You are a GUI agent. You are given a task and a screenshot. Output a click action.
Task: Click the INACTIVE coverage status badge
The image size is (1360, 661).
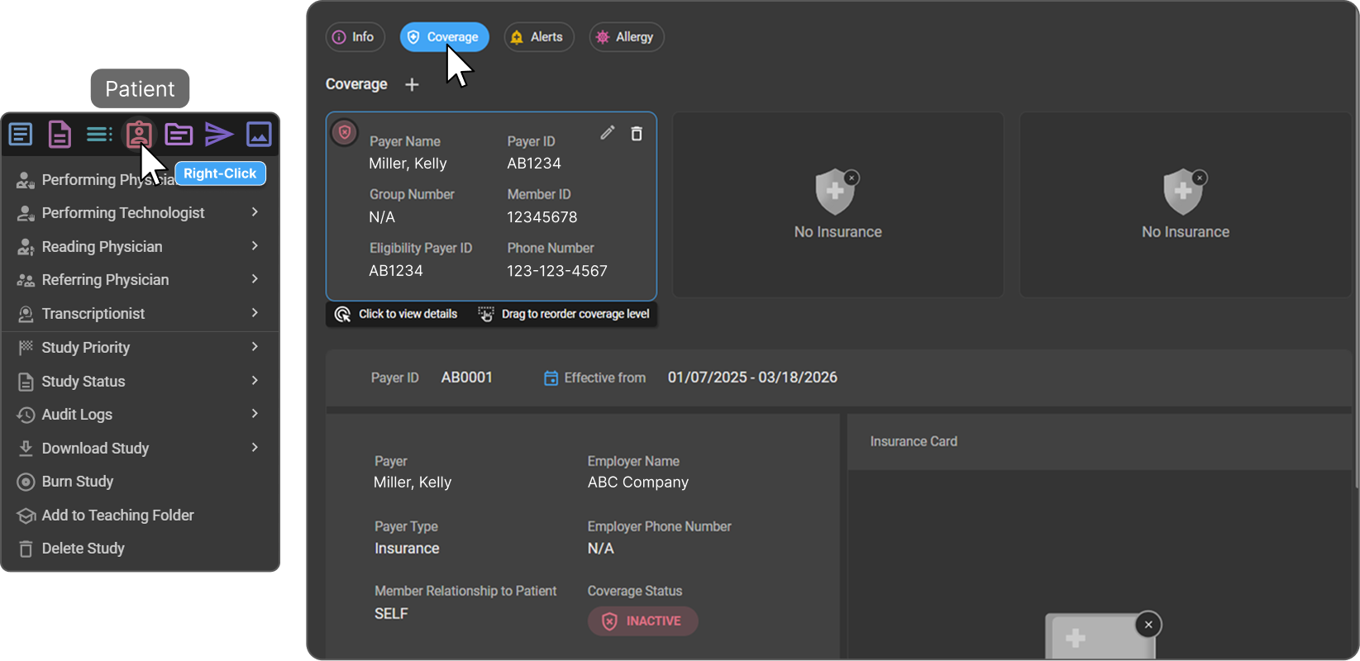tap(642, 621)
